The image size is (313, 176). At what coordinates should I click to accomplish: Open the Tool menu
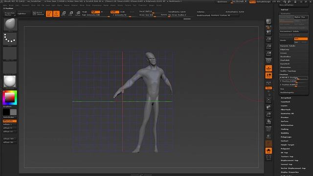(x=134, y=5)
